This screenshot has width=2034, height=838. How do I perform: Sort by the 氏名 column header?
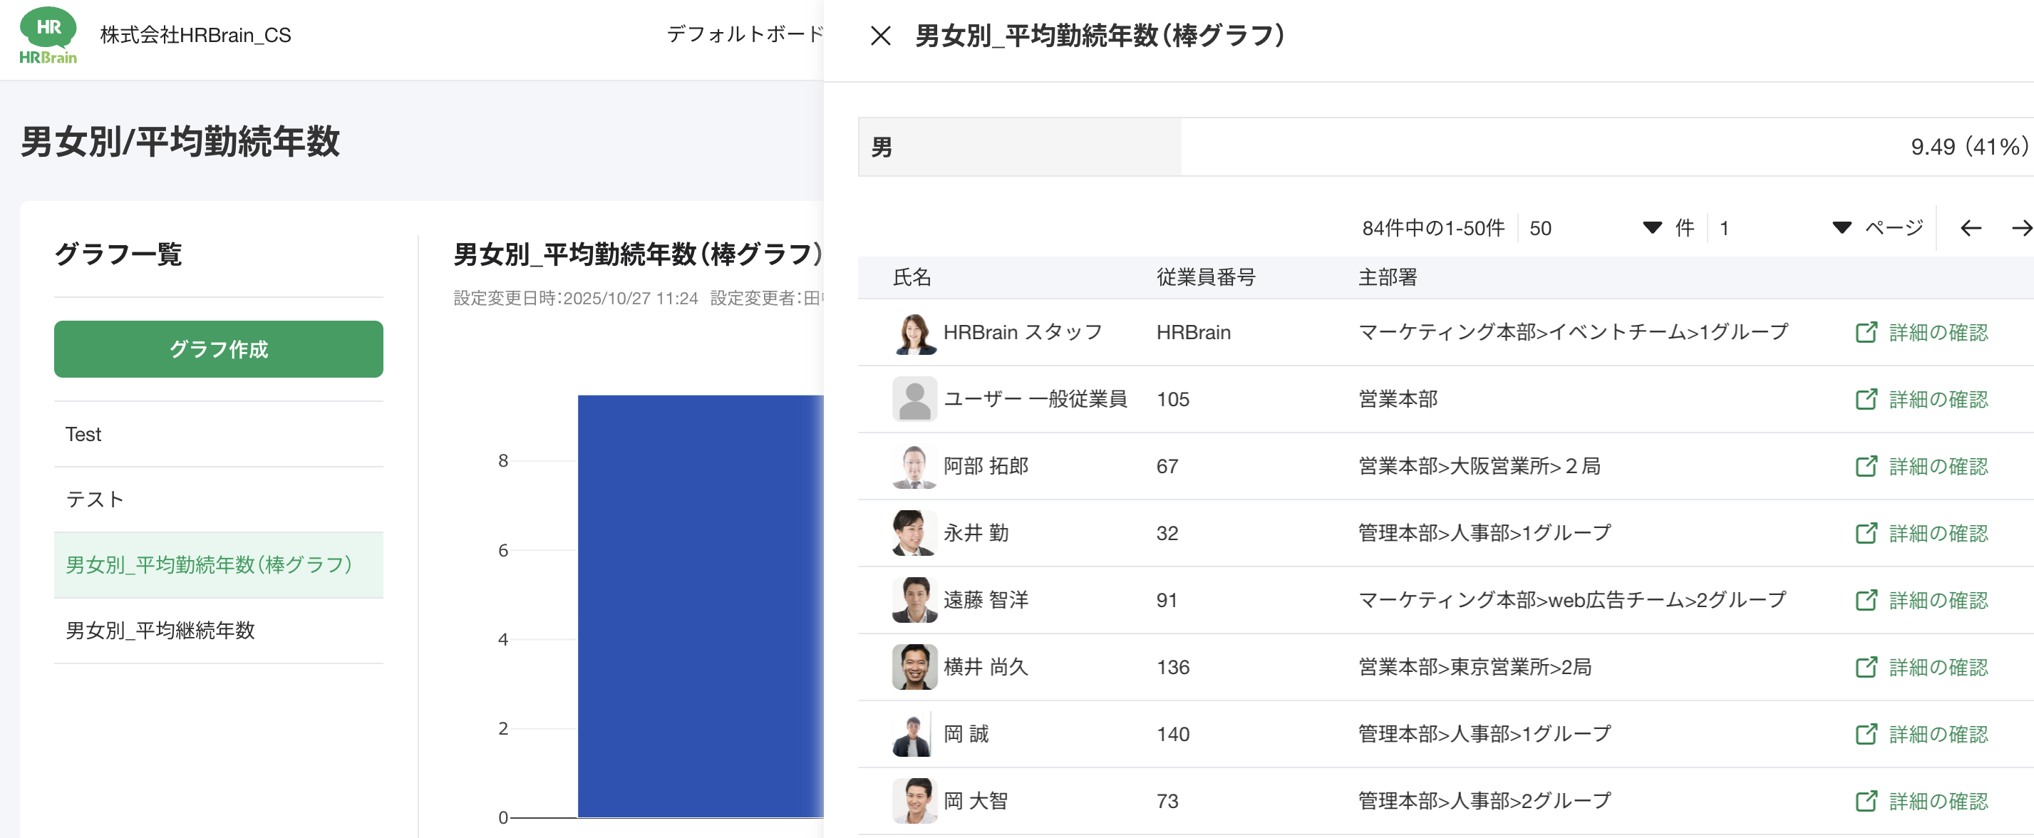pos(912,277)
